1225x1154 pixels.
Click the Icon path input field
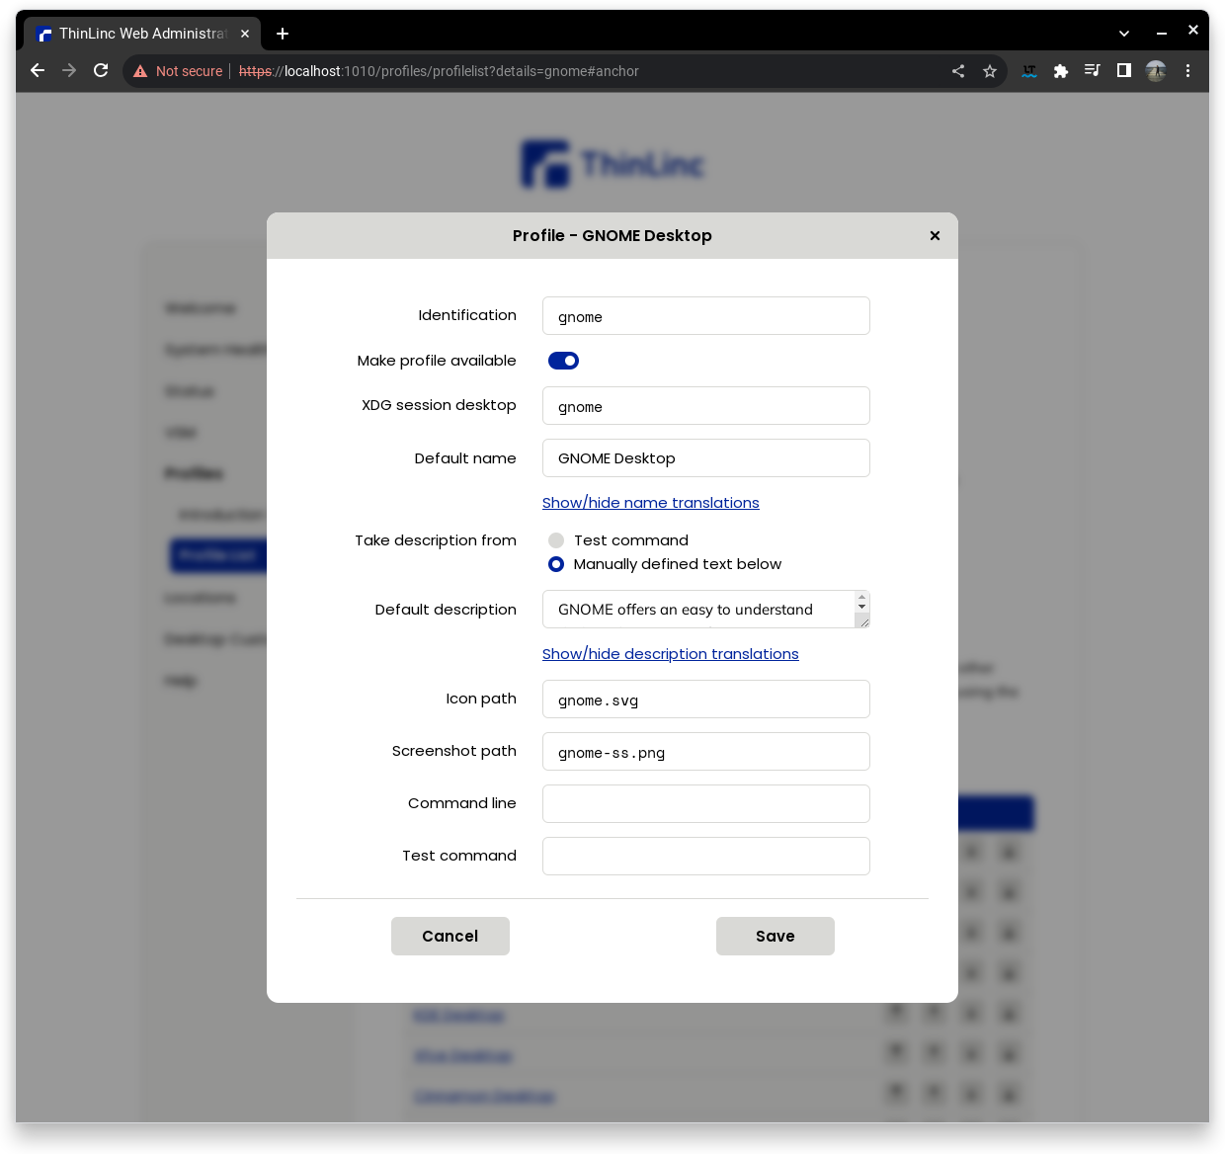point(706,700)
